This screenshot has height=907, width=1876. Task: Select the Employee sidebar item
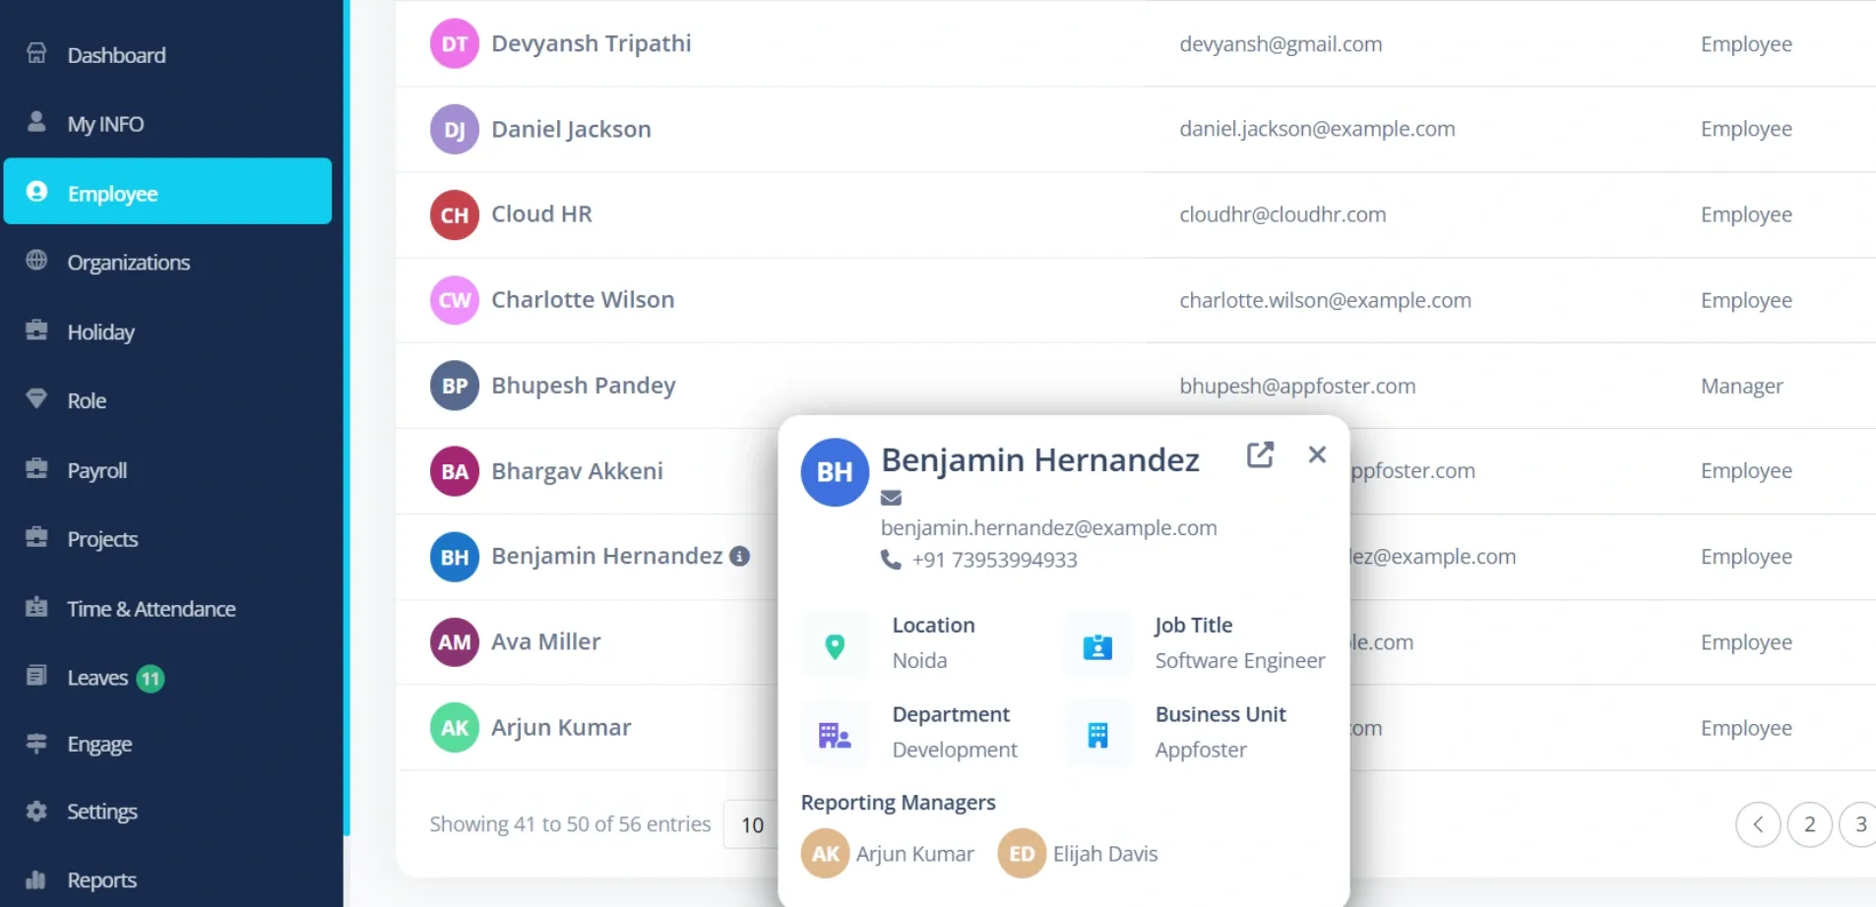[167, 192]
